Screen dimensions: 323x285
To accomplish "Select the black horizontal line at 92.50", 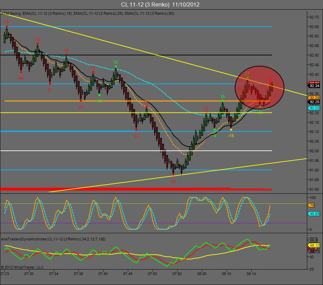I will click(136, 55).
